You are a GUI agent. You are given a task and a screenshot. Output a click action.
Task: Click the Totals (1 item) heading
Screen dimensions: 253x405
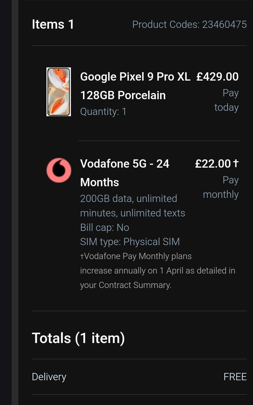pos(78,338)
